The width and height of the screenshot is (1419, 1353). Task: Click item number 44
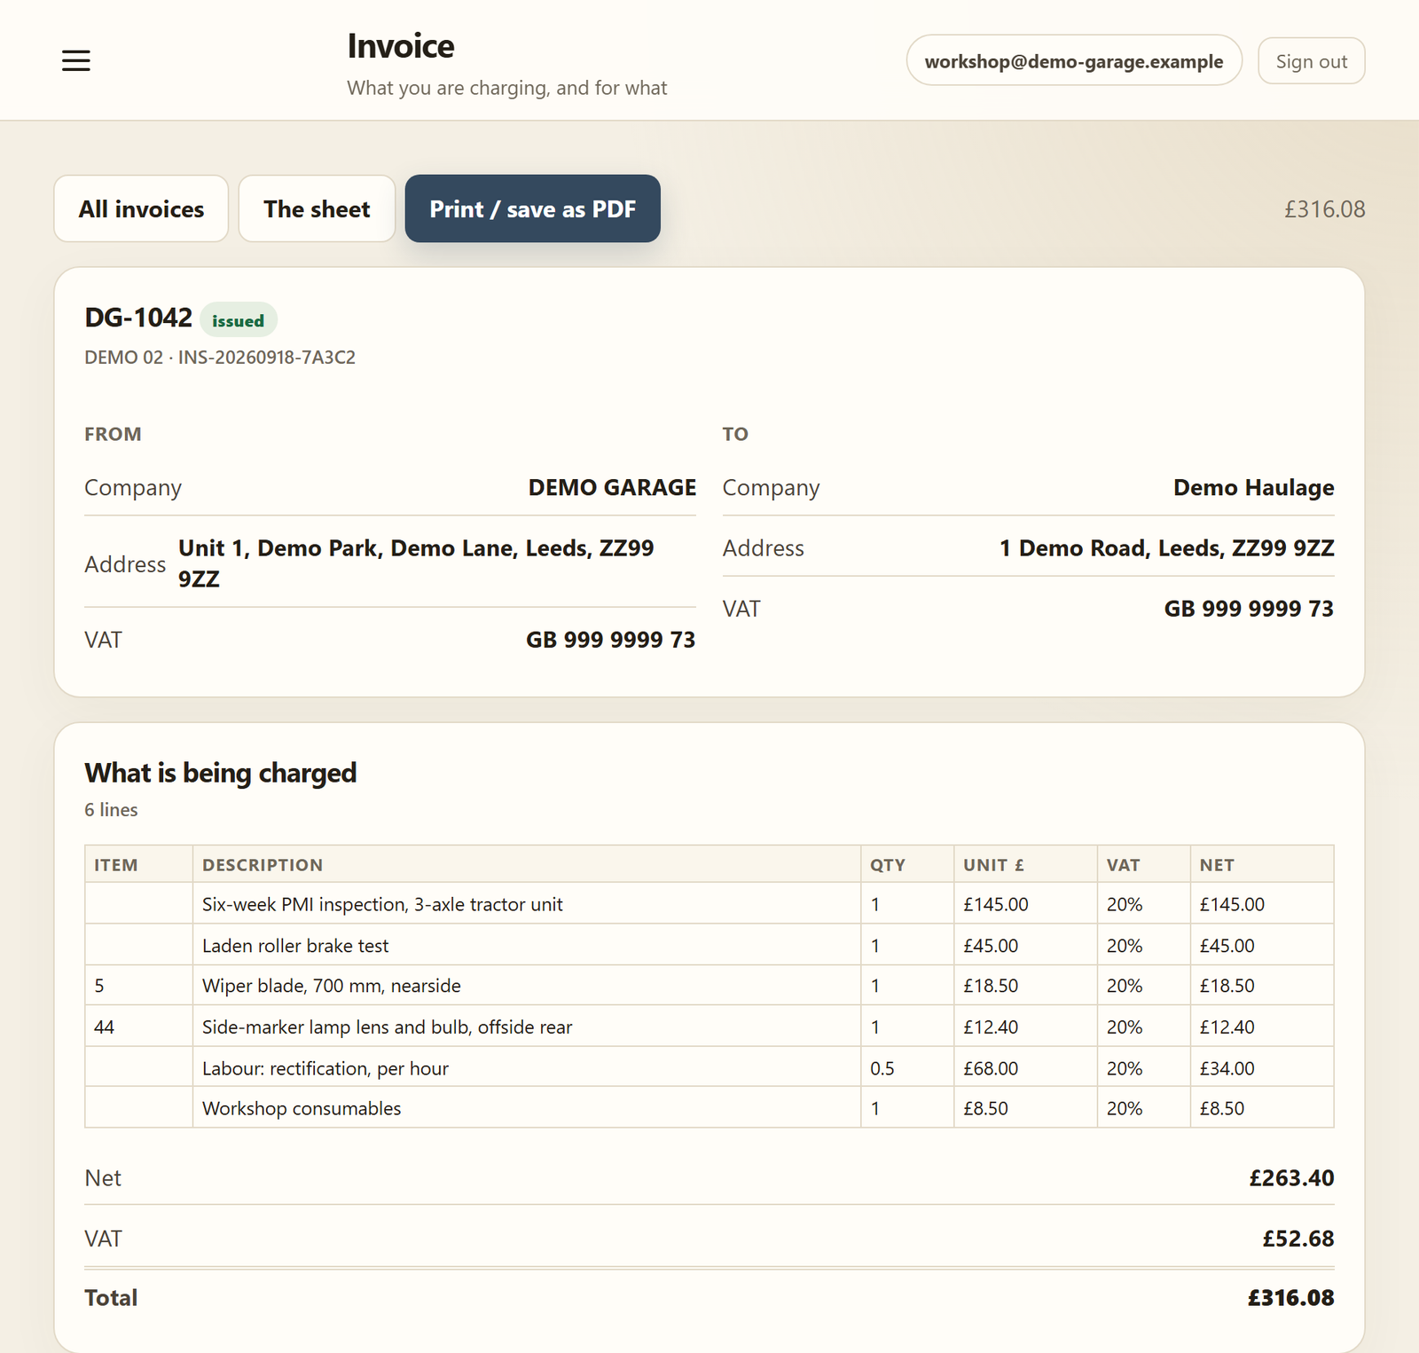(104, 1027)
